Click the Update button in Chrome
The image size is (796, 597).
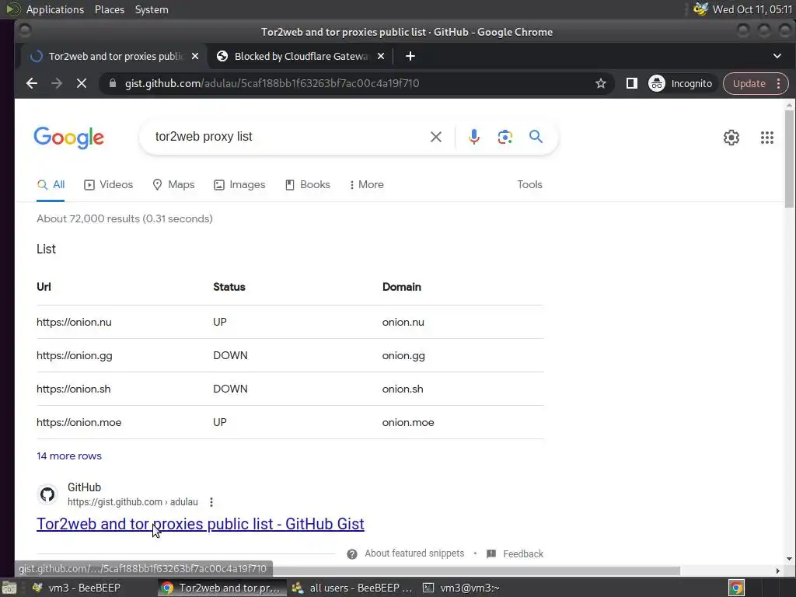(x=749, y=83)
